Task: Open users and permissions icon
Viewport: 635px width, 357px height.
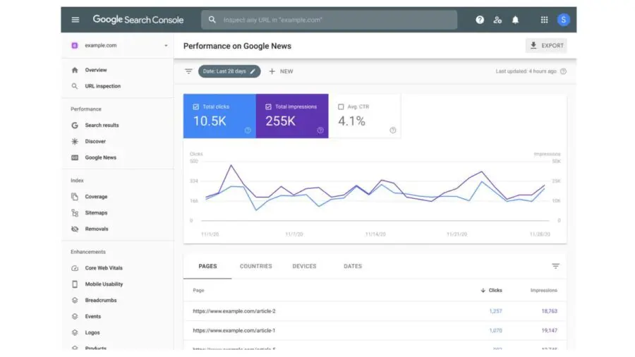Action: pos(497,20)
